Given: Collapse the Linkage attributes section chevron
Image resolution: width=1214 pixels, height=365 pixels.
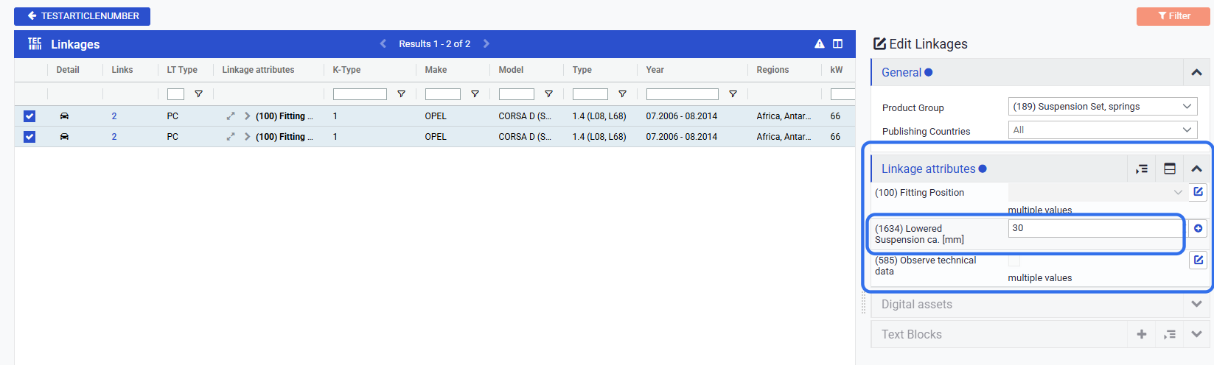Looking at the screenshot, I should [x=1196, y=169].
